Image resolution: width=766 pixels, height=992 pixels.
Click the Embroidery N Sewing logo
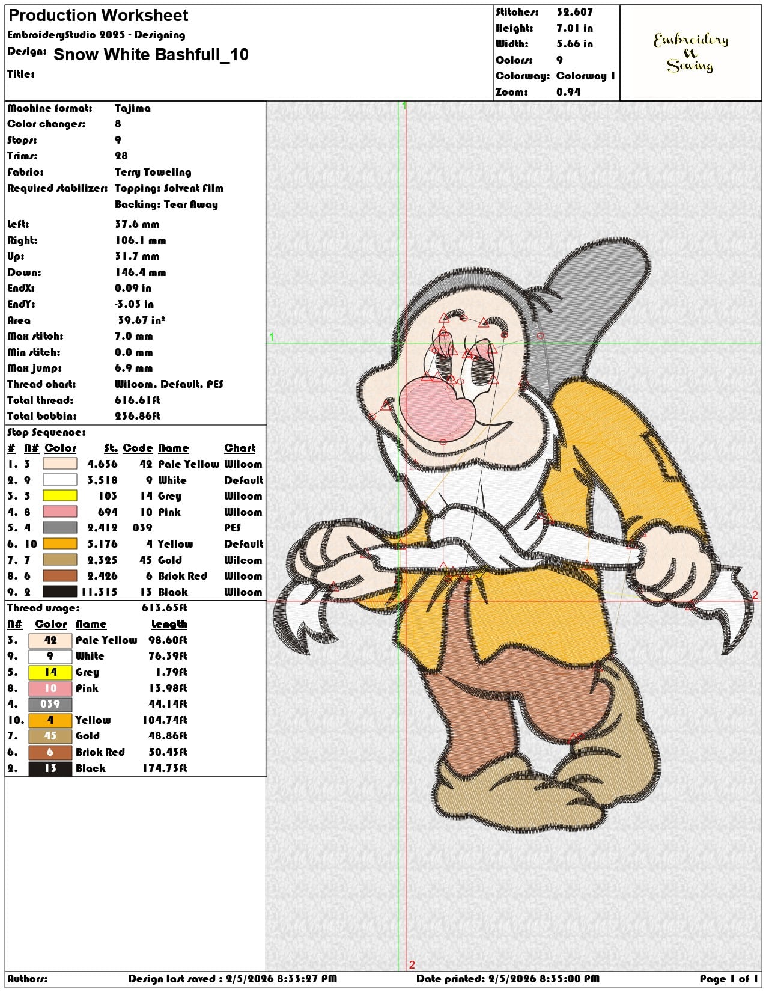[691, 53]
